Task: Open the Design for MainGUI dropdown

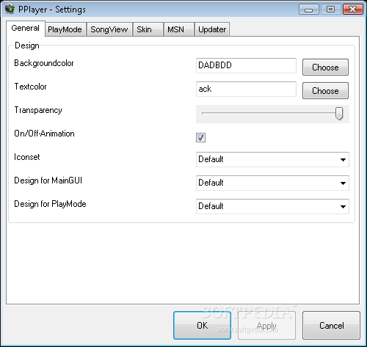Action: pyautogui.click(x=272, y=183)
